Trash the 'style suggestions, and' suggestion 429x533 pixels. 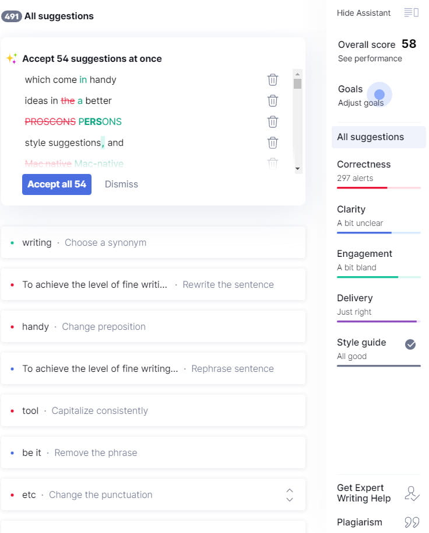272,143
